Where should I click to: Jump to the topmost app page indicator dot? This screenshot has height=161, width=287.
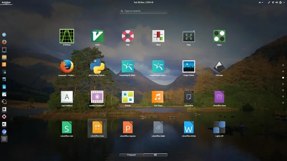pyautogui.click(x=283, y=65)
